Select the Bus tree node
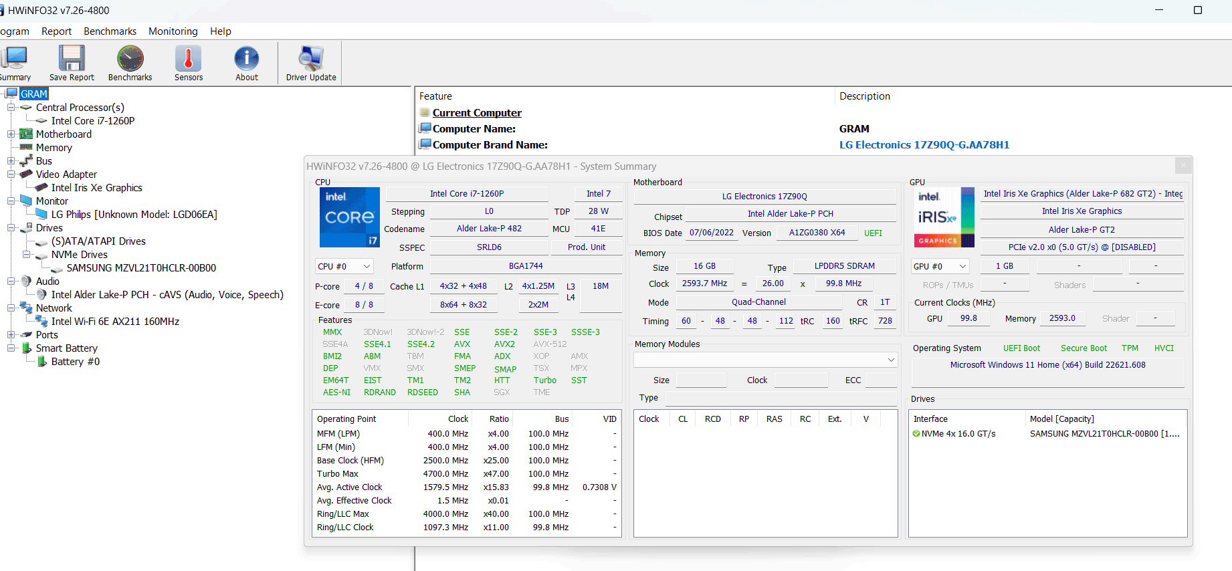The width and height of the screenshot is (1232, 571). coord(43,161)
